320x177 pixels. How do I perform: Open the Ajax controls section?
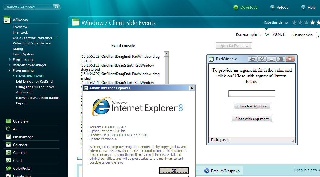point(16,129)
